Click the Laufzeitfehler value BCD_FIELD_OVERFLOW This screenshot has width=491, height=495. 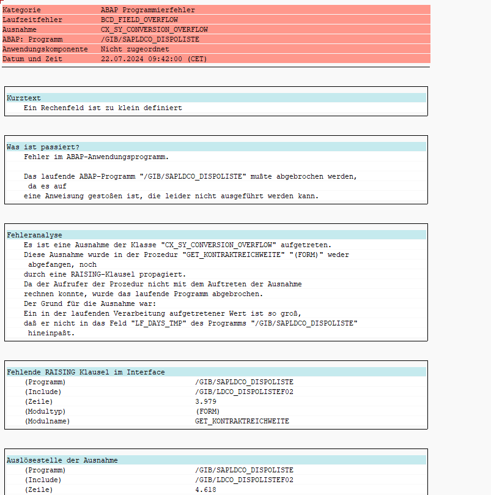139,20
